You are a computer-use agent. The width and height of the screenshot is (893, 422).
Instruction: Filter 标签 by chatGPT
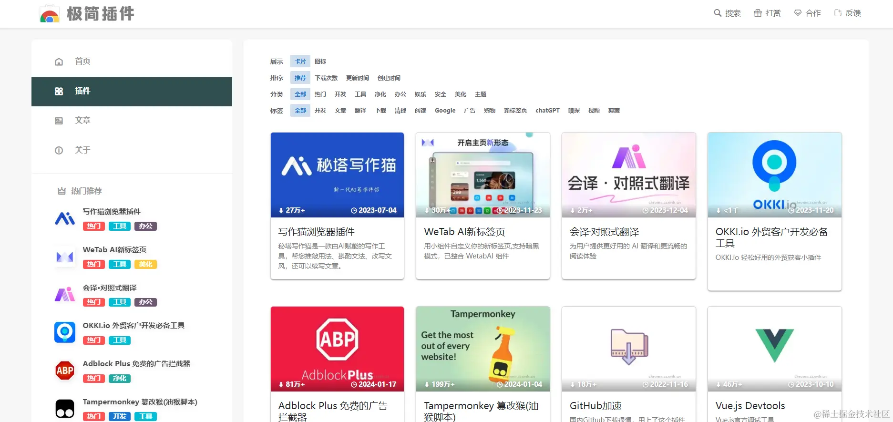pyautogui.click(x=547, y=110)
